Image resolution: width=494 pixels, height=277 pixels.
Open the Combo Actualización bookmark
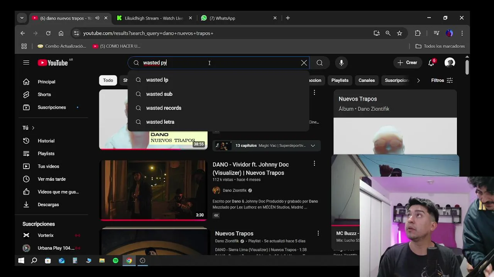(x=62, y=46)
